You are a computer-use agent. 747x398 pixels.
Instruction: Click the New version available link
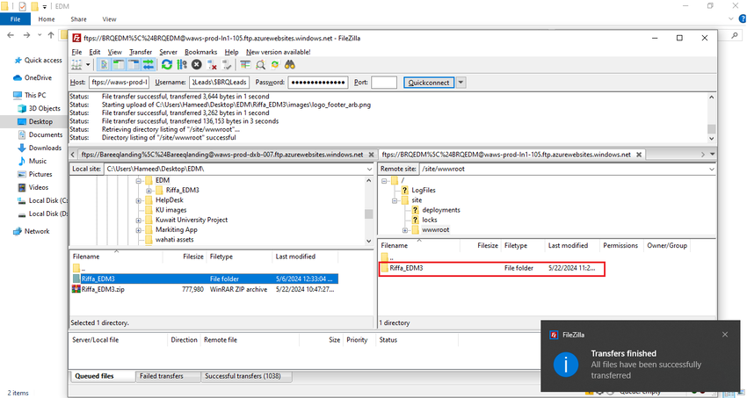279,52
